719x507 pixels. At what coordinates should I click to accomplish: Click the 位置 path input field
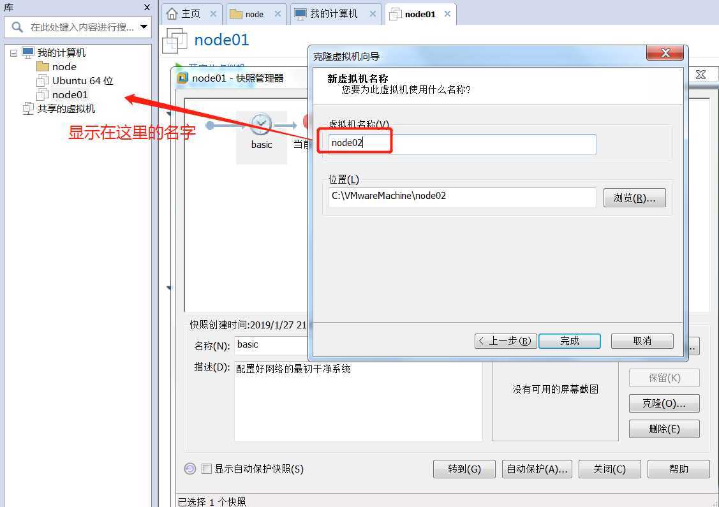coord(462,197)
